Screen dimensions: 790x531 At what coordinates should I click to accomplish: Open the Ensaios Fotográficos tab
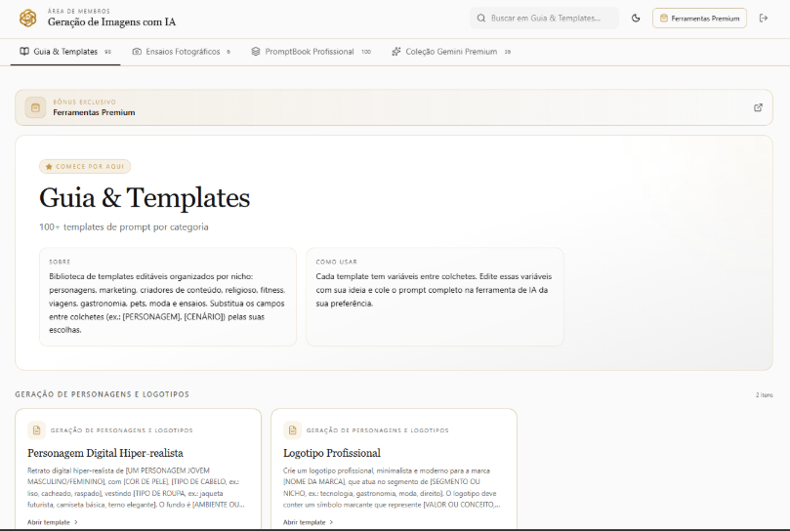[x=182, y=52]
